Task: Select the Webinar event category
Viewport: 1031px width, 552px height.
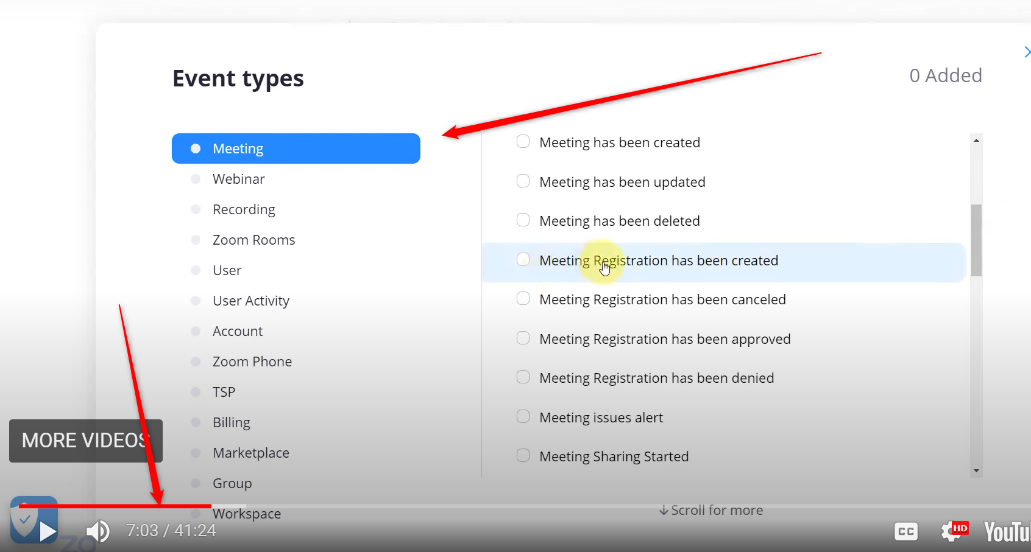Action: 238,179
